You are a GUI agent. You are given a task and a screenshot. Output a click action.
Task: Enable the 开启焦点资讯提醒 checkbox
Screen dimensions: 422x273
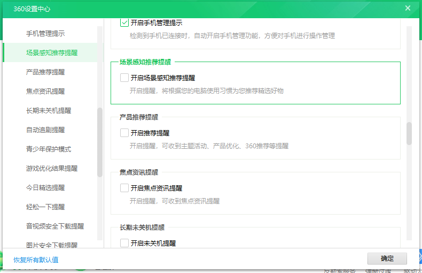click(x=124, y=188)
